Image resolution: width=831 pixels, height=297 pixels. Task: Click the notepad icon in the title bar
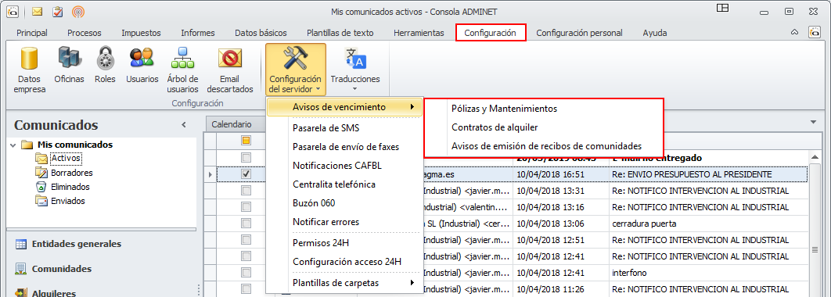58,11
